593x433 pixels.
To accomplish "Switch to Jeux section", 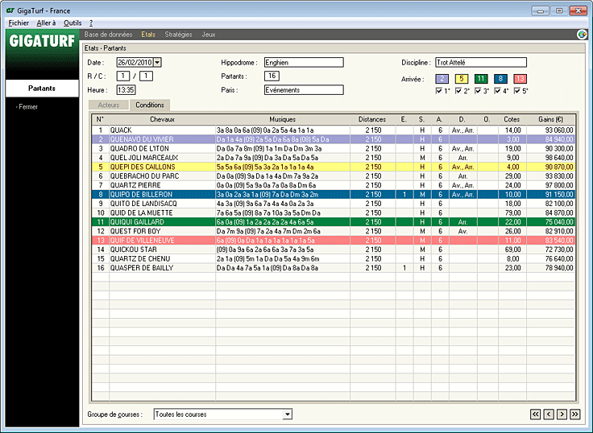I will (x=209, y=35).
